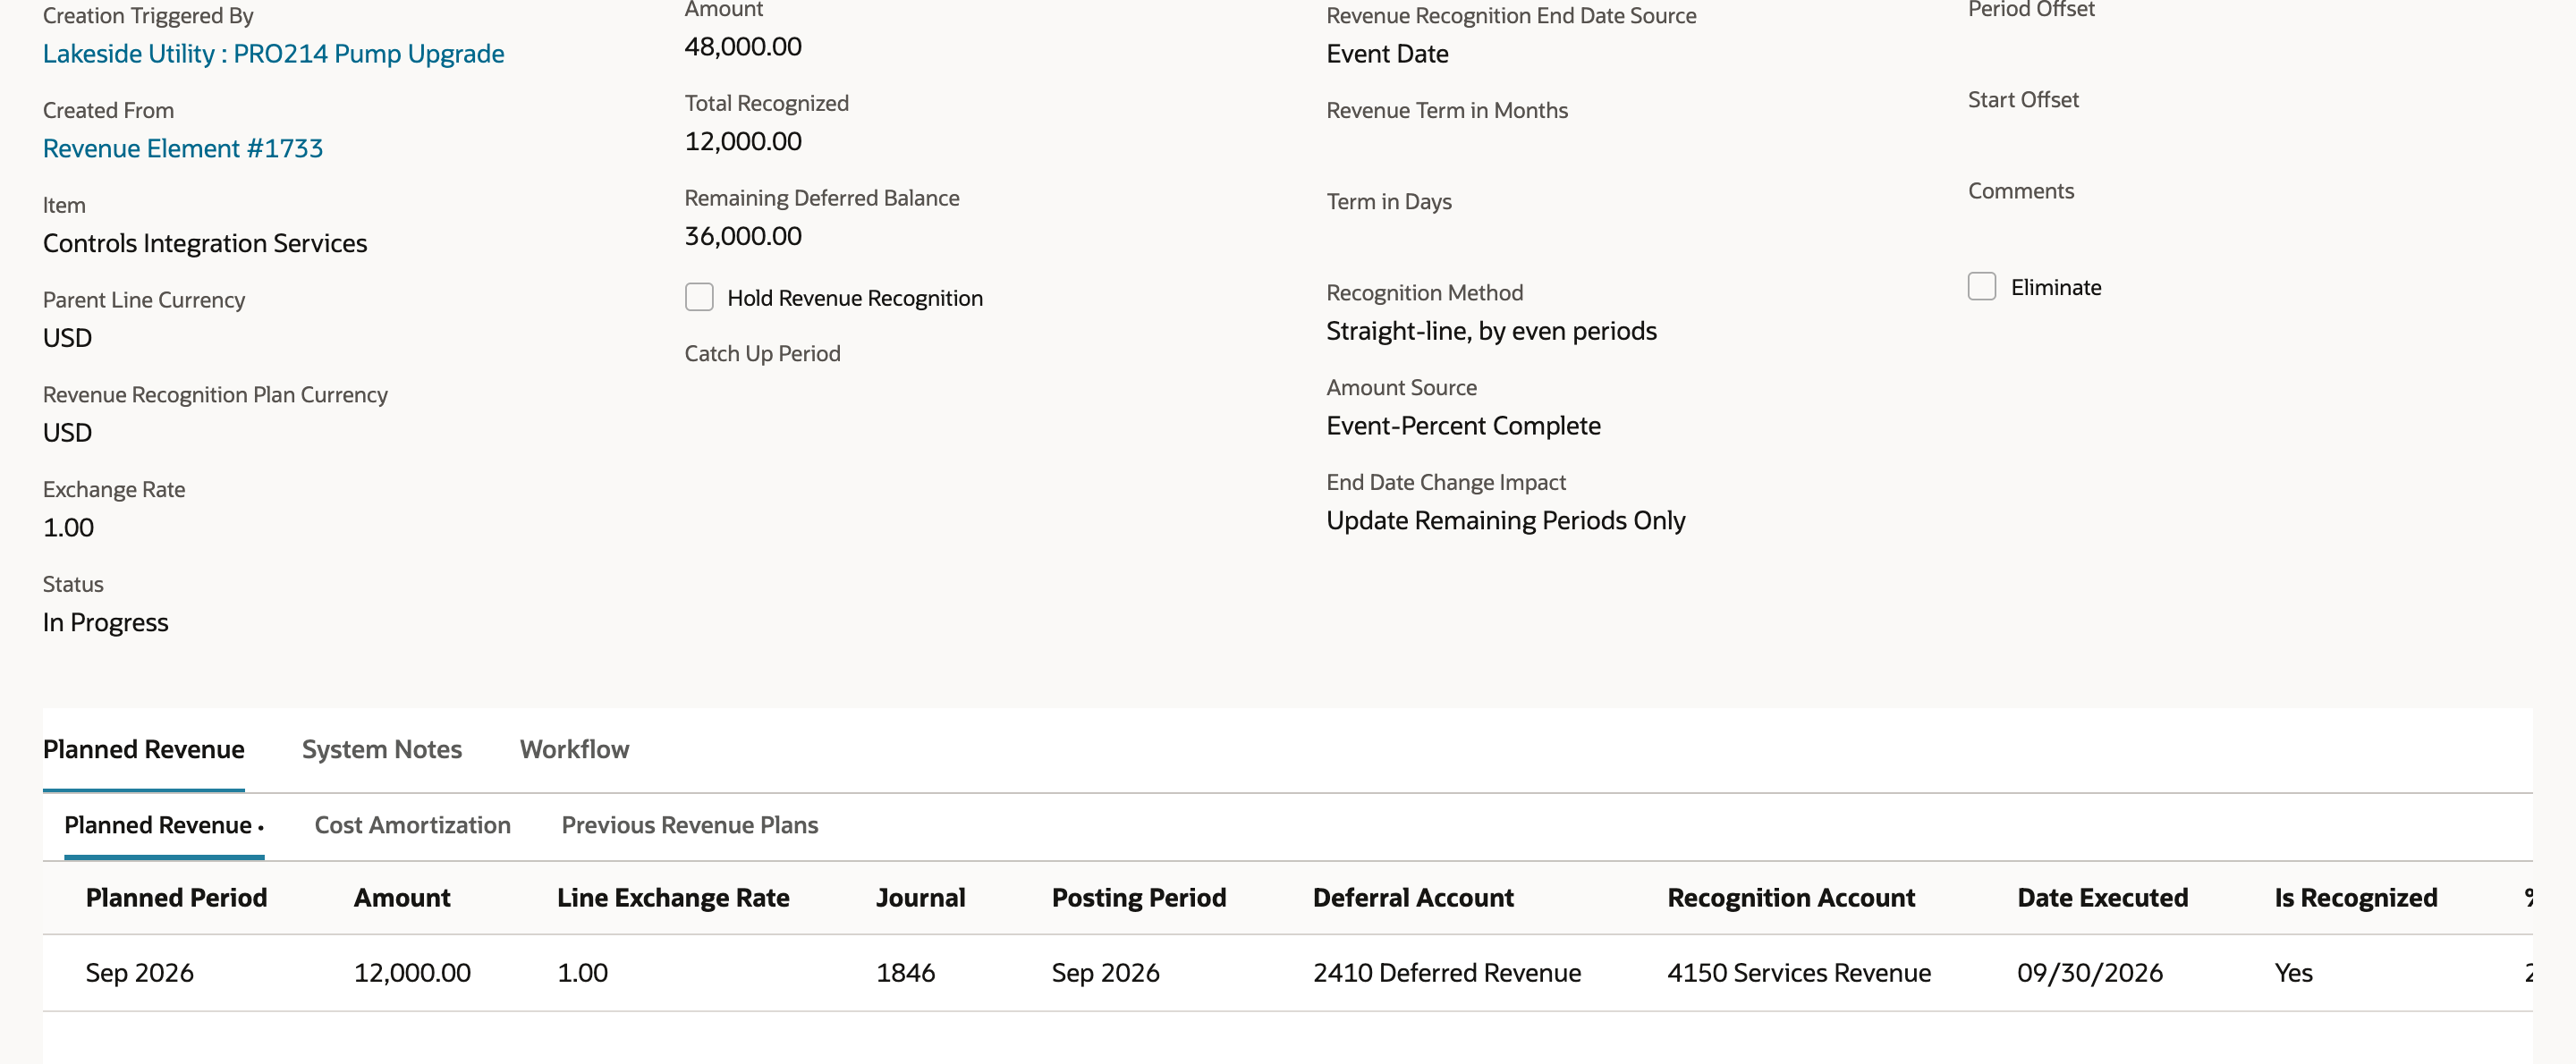
Task: Click the Controls Integration Services item value
Action: [205, 244]
